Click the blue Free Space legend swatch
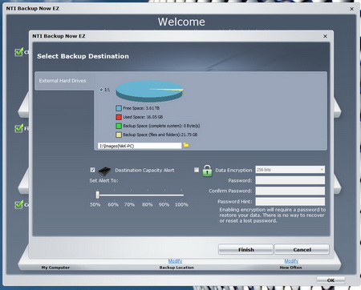 pos(119,108)
